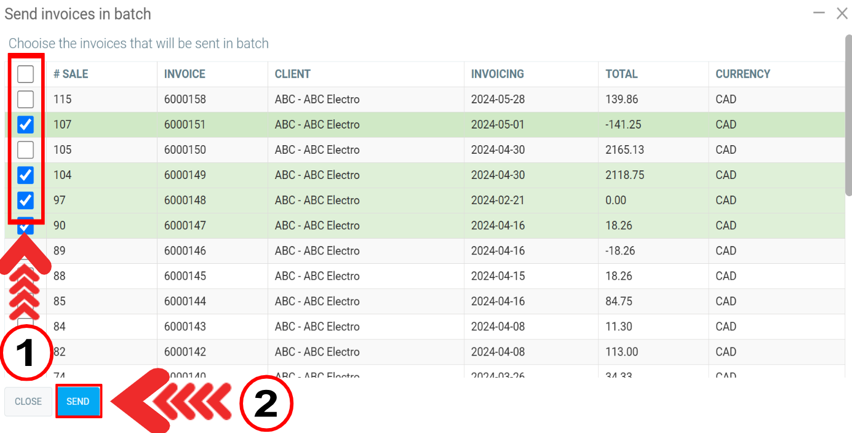Close the dialog with the X icon

[842, 13]
